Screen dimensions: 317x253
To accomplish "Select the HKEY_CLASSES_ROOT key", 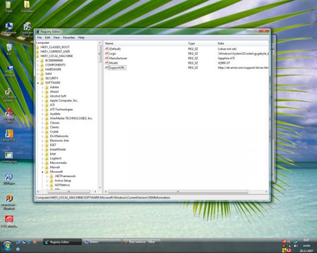I will (55, 47).
